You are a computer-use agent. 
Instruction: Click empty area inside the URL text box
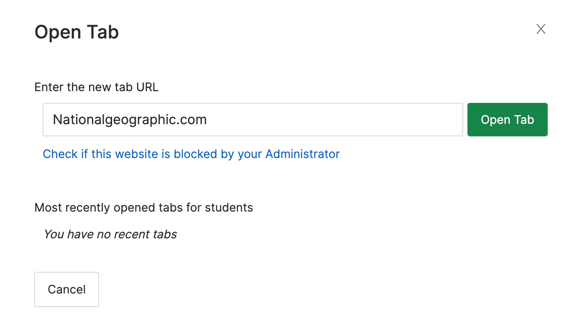(x=334, y=120)
